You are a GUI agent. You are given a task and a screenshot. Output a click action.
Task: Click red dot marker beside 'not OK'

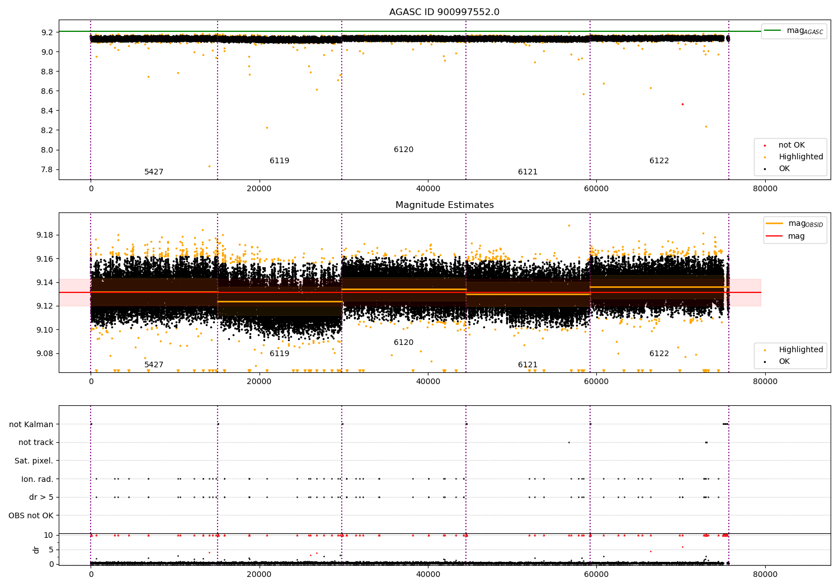(765, 145)
